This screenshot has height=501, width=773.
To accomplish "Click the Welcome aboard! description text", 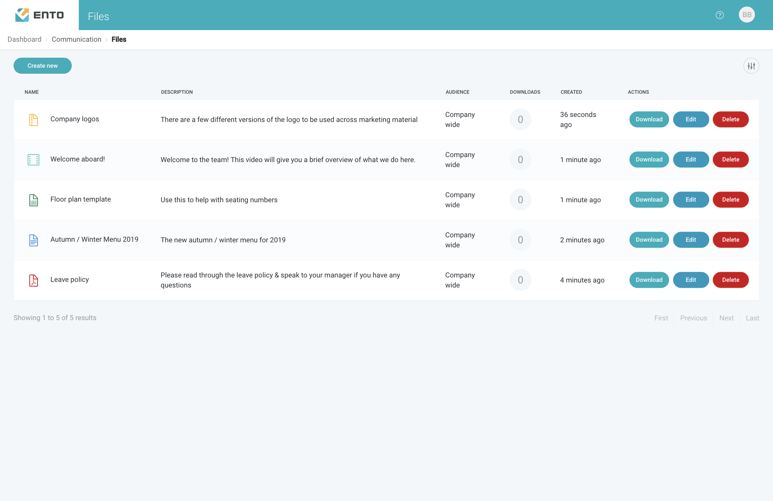I will 288,160.
